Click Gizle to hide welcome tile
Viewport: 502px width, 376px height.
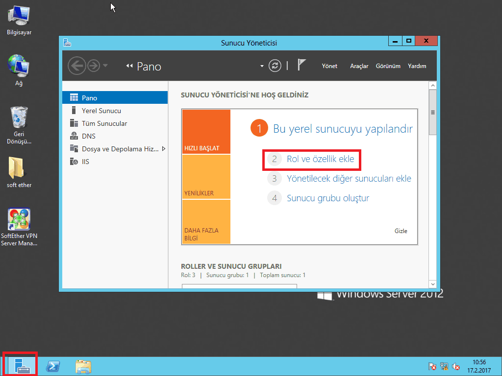tap(401, 231)
